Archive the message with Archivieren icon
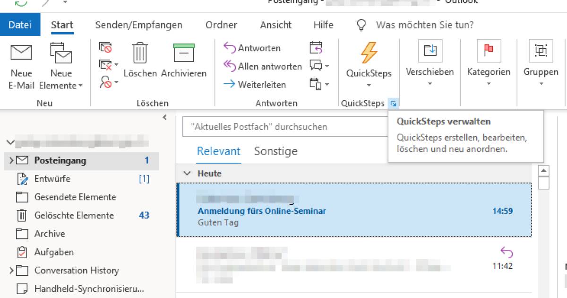The width and height of the screenshot is (567, 298). tap(184, 53)
